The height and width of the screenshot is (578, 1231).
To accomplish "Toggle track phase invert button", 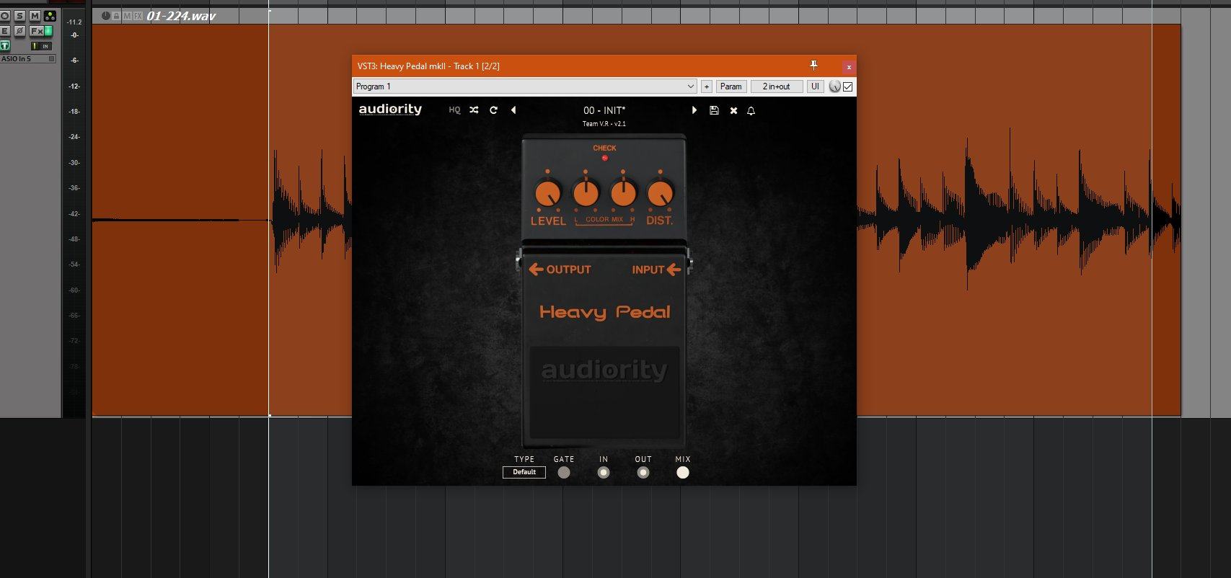I will point(19,31).
